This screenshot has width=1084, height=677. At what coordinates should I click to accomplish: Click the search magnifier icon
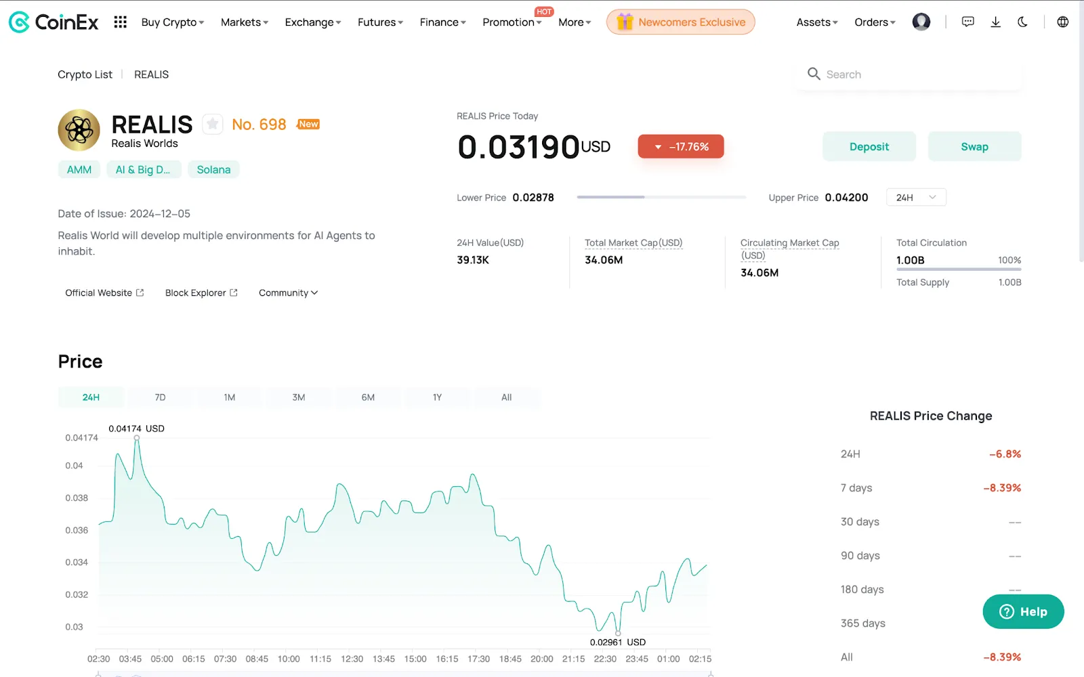point(814,74)
